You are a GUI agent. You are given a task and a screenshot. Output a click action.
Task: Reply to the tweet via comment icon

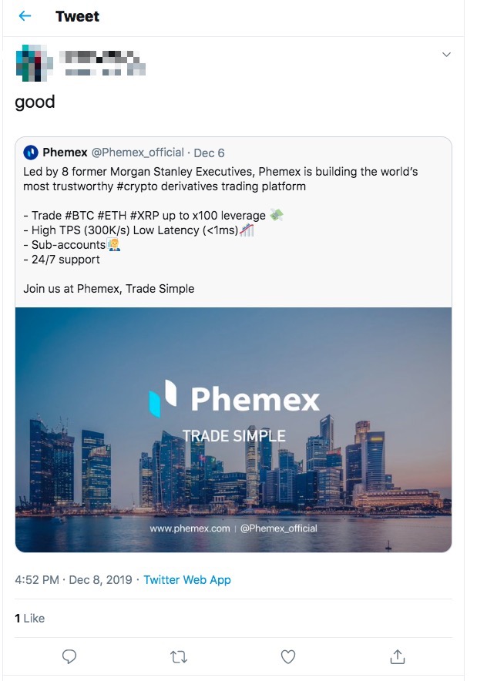(69, 656)
